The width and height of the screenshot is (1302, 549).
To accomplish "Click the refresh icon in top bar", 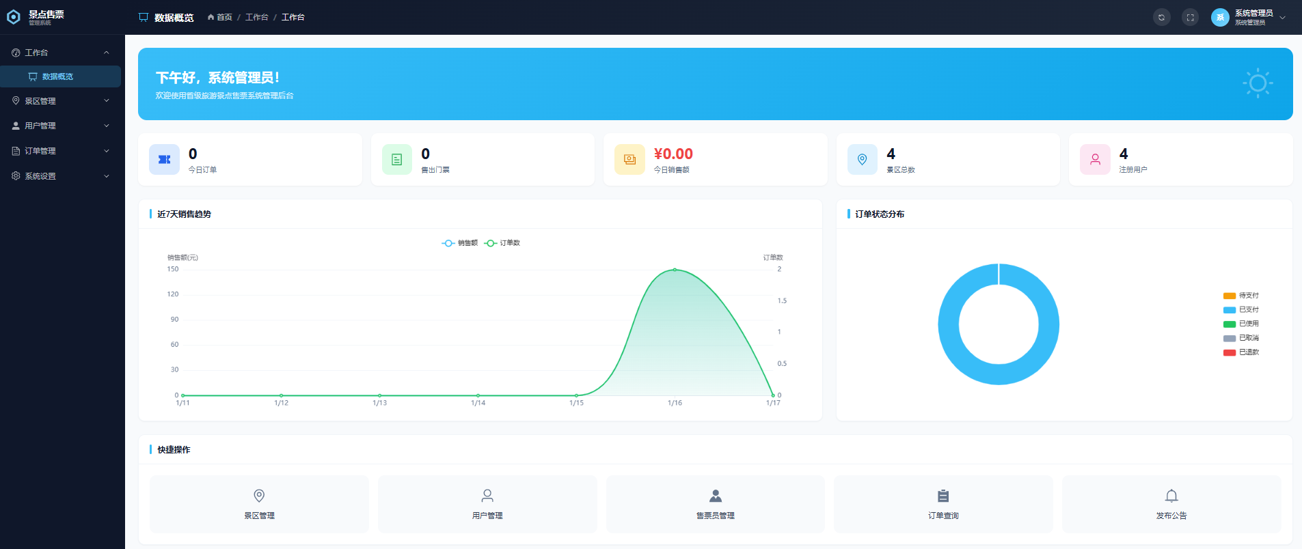I will (1161, 18).
